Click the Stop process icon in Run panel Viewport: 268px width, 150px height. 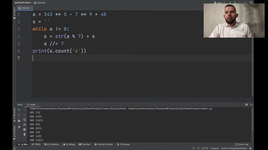click(19, 115)
